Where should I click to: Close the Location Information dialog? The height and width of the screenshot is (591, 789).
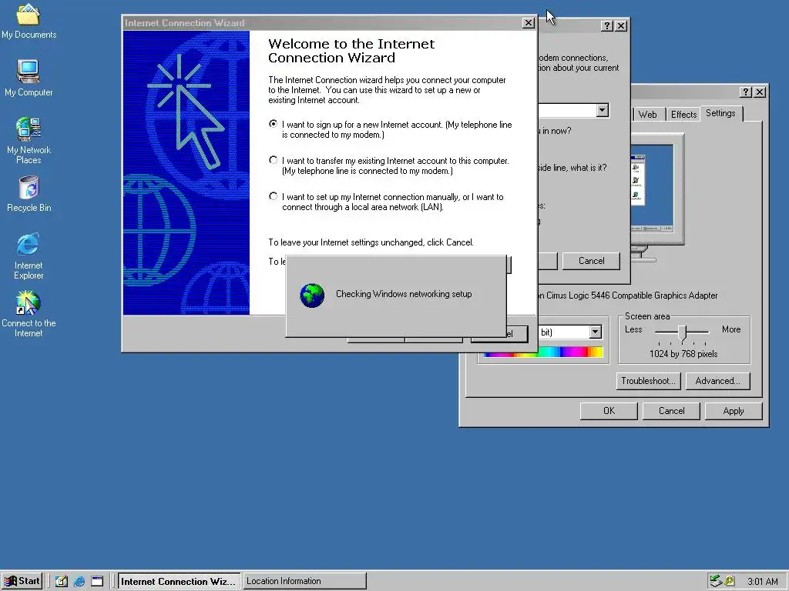[x=622, y=26]
